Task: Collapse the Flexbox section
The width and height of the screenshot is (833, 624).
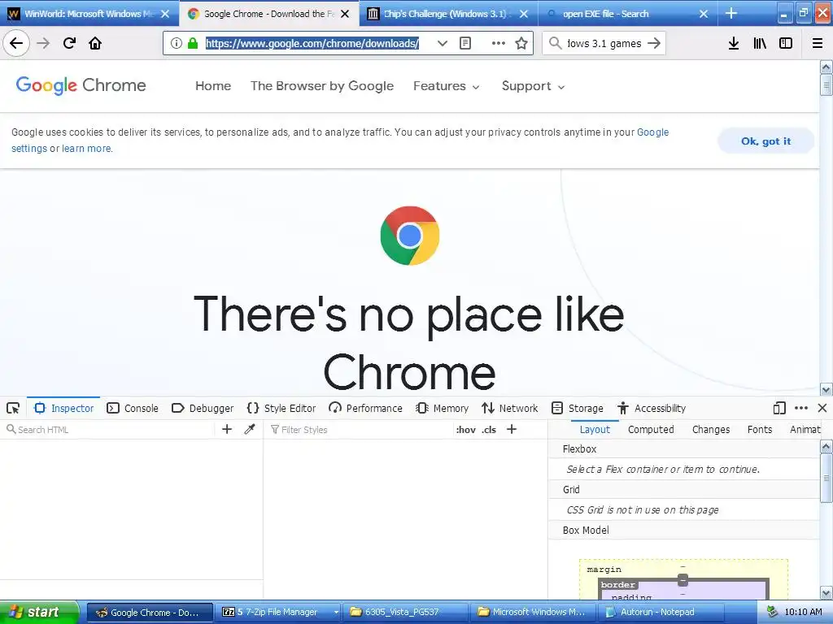Action: [x=684, y=448]
